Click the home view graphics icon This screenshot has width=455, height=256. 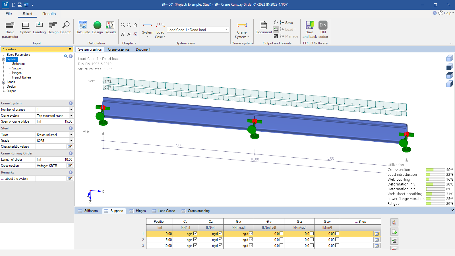[x=135, y=25]
